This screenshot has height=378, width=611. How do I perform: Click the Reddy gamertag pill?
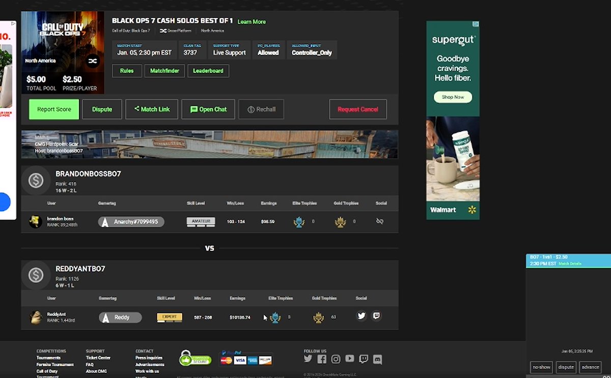[x=120, y=317]
